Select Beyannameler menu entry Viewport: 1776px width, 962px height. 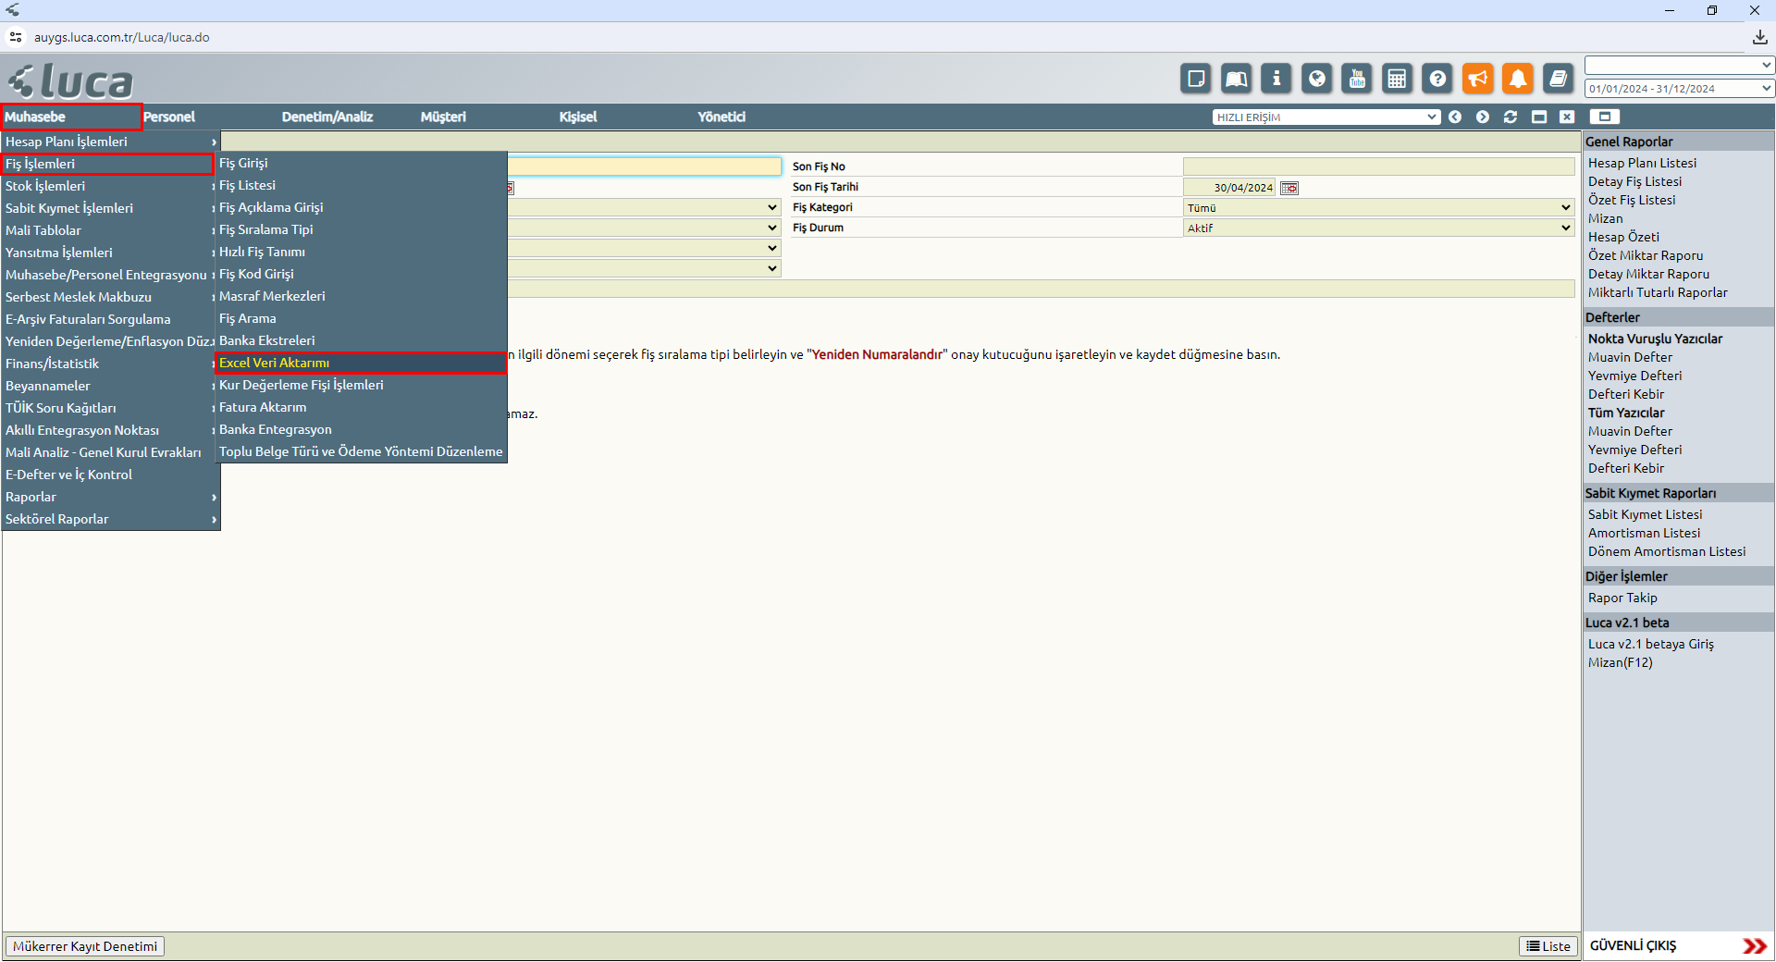click(110, 386)
